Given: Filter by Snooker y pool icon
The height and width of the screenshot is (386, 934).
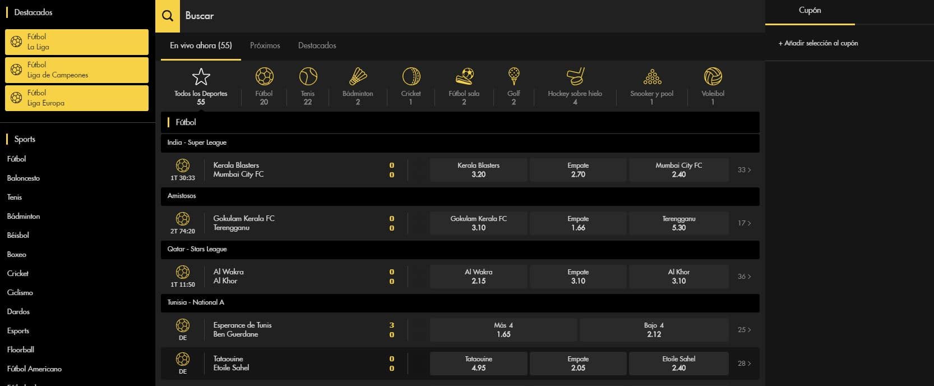Looking at the screenshot, I should [x=651, y=76].
